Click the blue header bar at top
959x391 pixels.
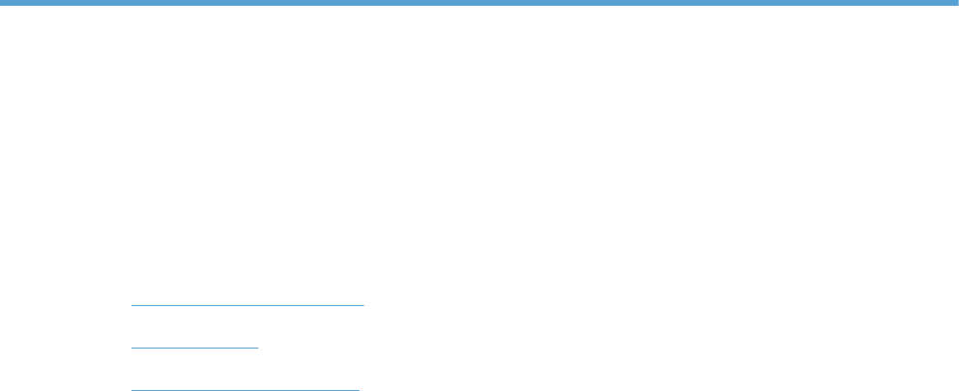[x=479, y=3]
